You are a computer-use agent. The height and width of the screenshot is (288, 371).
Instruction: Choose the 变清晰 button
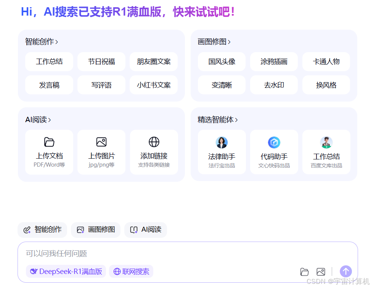[222, 85]
